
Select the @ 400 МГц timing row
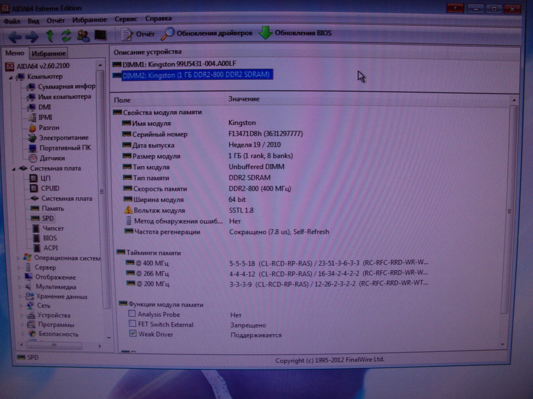point(277,263)
